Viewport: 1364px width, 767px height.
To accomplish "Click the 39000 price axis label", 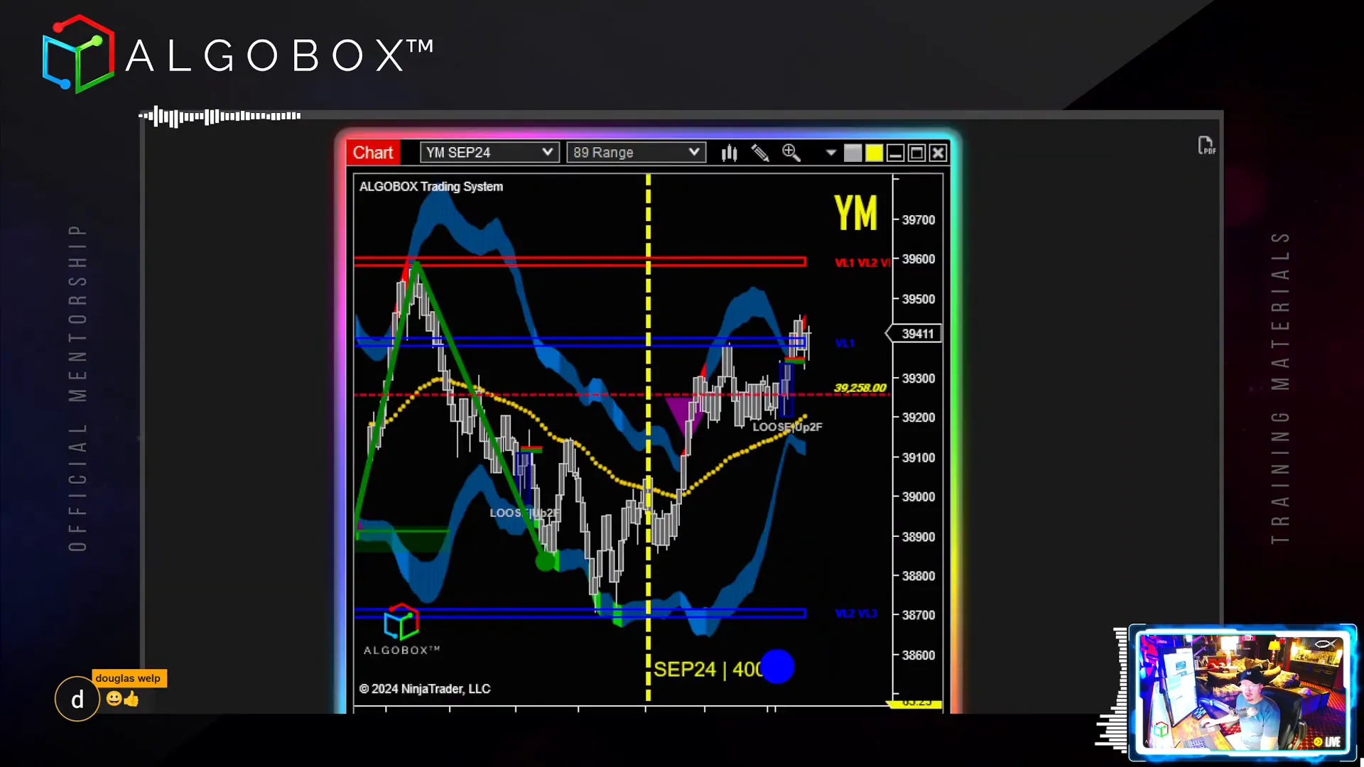I will point(919,497).
